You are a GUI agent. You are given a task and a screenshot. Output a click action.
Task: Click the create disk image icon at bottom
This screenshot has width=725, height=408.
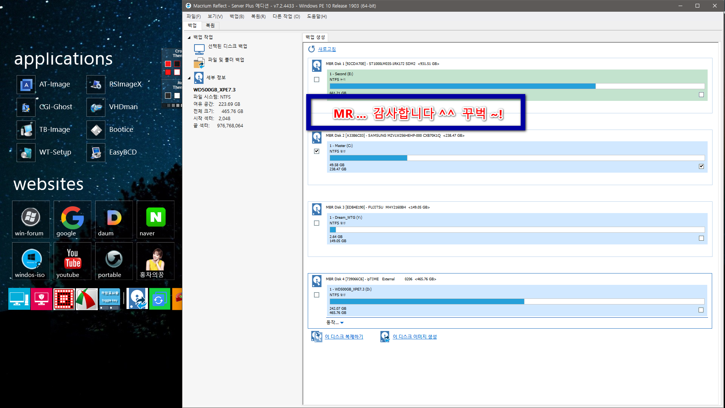pyautogui.click(x=385, y=337)
